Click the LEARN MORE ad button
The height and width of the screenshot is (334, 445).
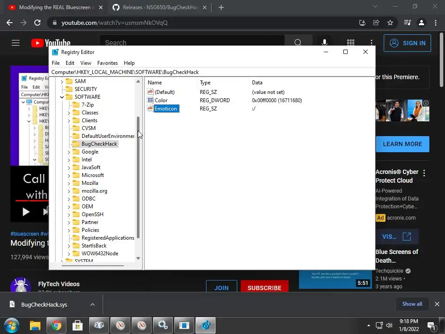[x=402, y=144]
